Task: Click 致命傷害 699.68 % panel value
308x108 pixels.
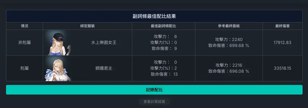Action: pyautogui.click(x=229, y=45)
